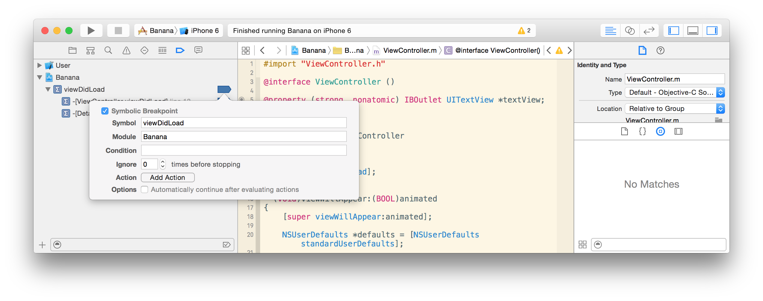Click the Symbol field containing viewDidLoad
Image resolution: width=763 pixels, height=301 pixels.
point(244,123)
